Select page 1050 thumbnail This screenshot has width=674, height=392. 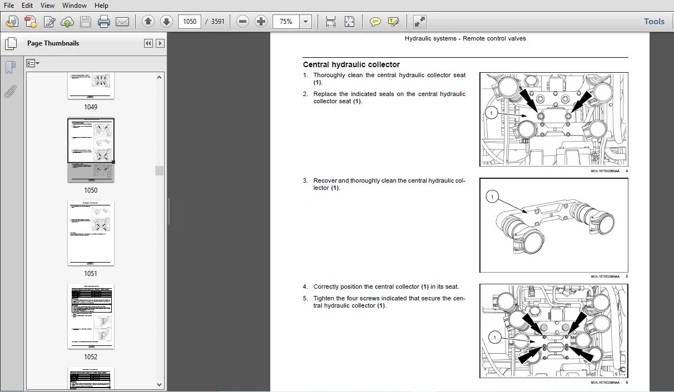pos(91,150)
